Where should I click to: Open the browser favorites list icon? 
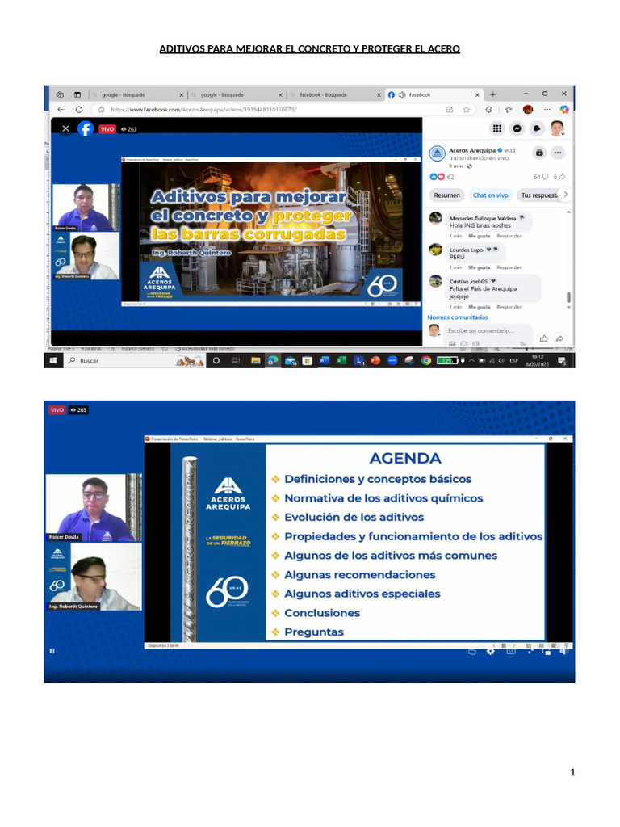(x=509, y=110)
